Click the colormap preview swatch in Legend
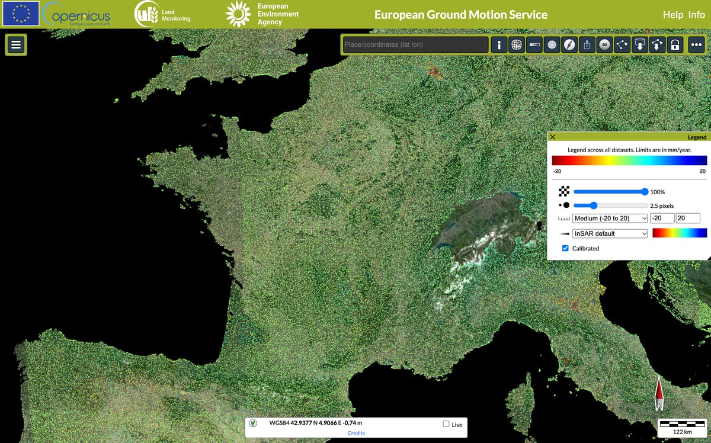Image resolution: width=711 pixels, height=443 pixels. [679, 233]
